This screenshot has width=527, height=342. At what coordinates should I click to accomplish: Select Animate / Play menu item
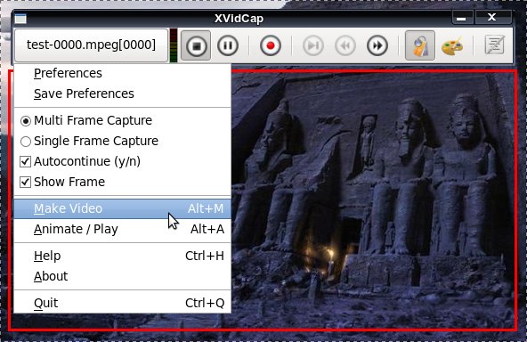coord(122,229)
